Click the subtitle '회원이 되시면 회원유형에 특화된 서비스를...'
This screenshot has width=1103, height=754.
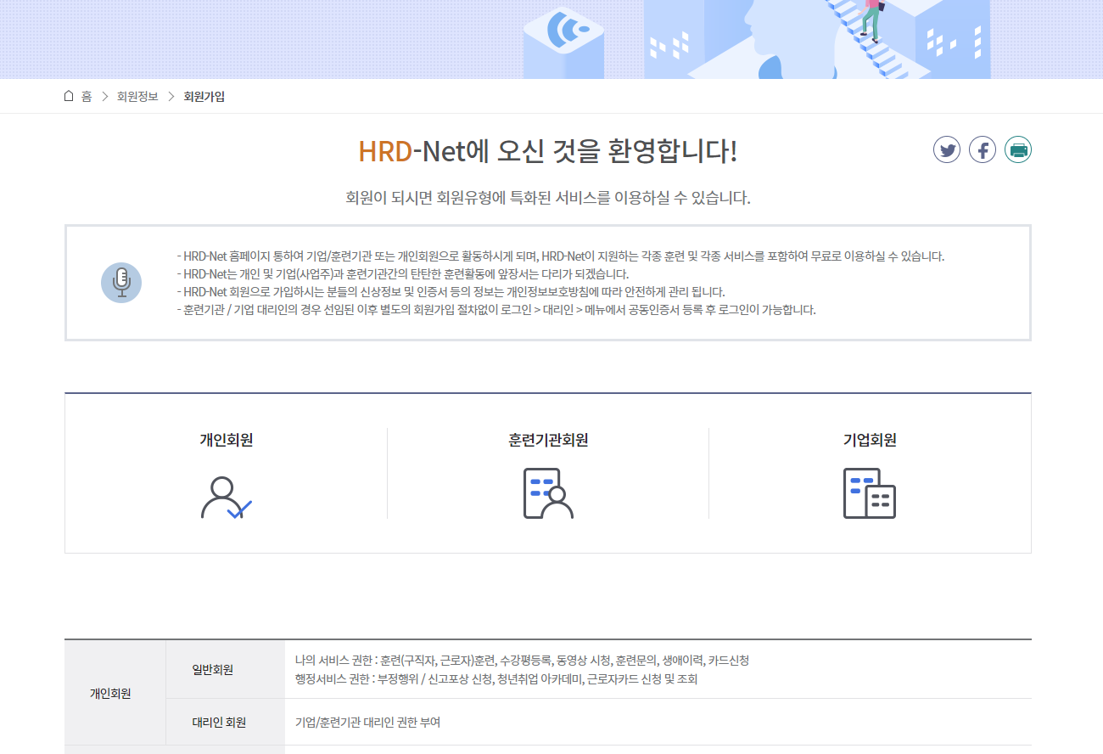point(548,199)
